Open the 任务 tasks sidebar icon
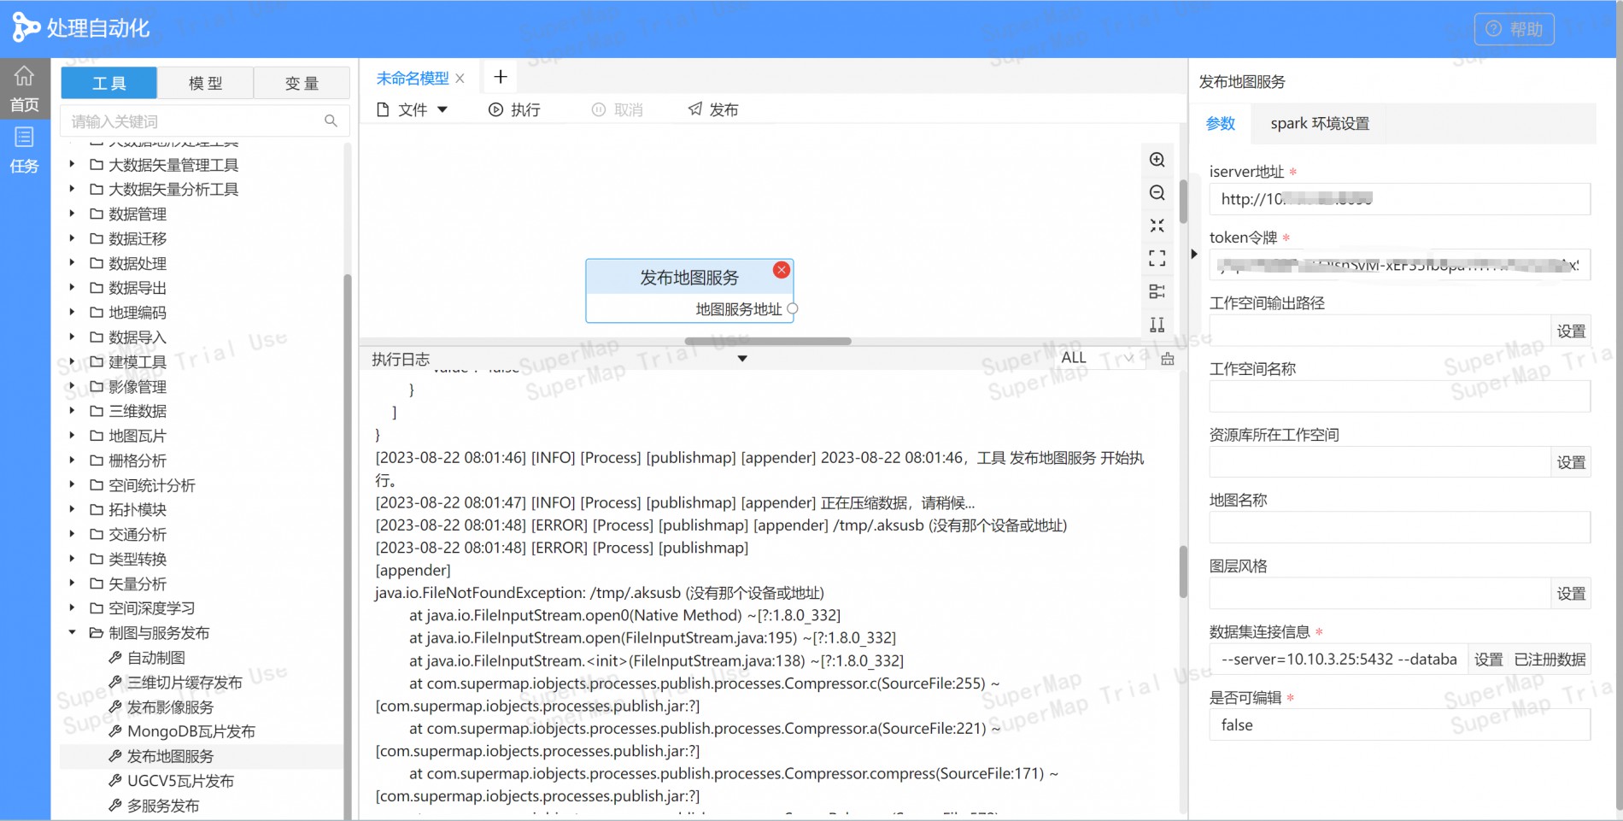1623x821 pixels. tap(25, 150)
